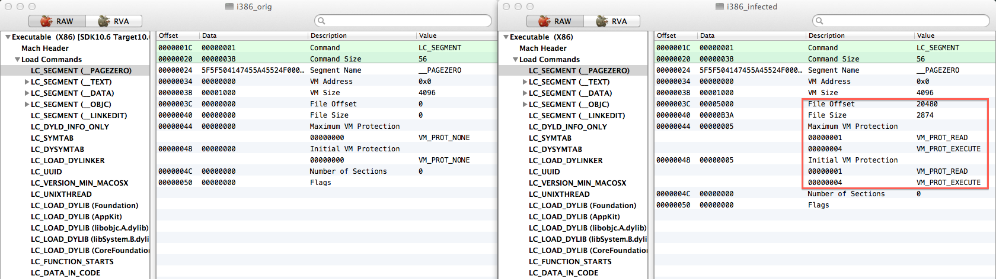Click Value column header in i386_infected window
Image resolution: width=996 pixels, height=279 pixels.
(x=925, y=36)
